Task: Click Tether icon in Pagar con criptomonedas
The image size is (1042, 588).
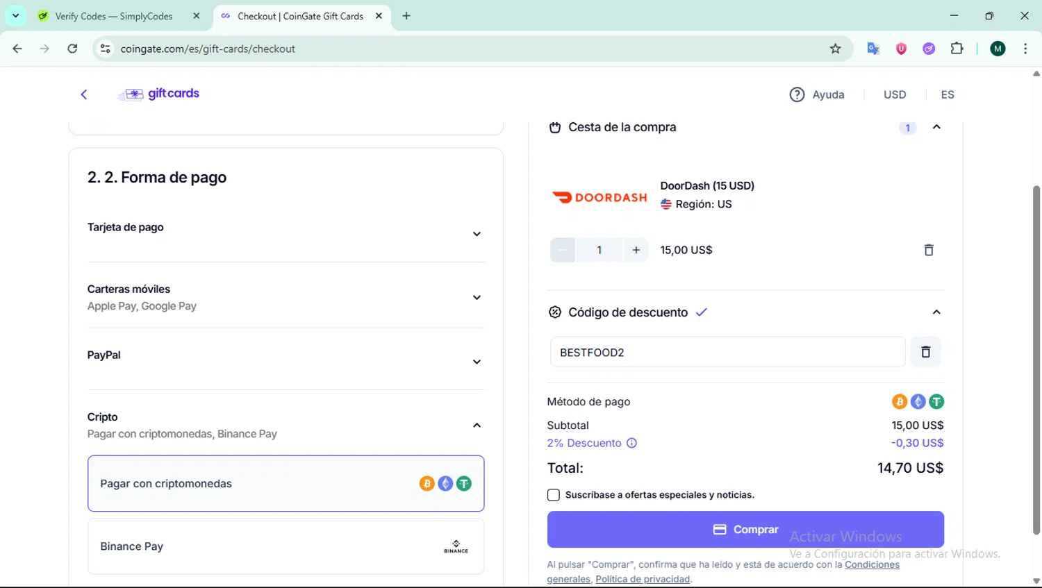Action: click(464, 483)
